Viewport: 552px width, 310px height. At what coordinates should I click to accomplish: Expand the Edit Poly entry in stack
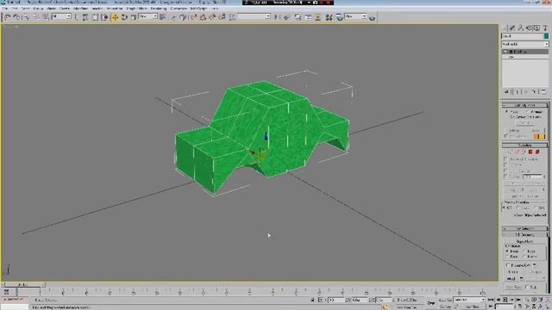click(x=505, y=52)
